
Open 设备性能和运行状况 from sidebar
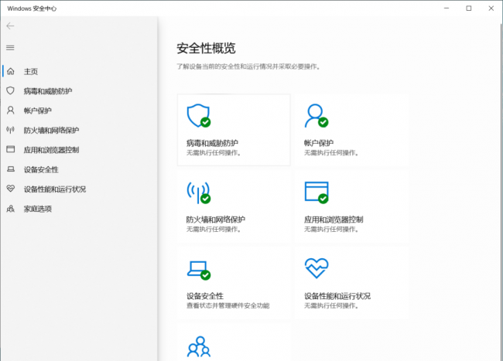click(x=55, y=189)
